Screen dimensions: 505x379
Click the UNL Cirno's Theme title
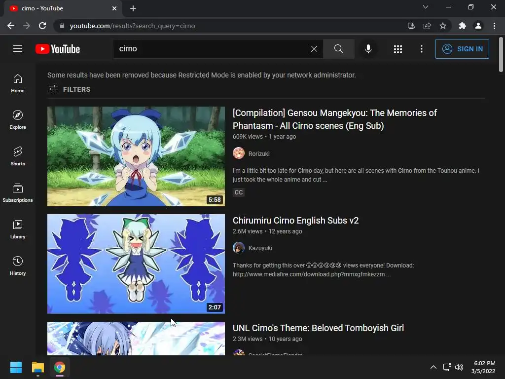(x=318, y=328)
